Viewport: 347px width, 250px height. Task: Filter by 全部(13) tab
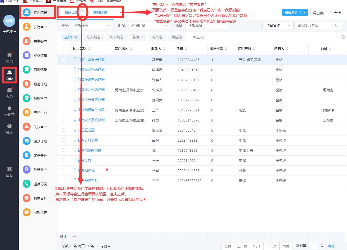[x=71, y=37]
